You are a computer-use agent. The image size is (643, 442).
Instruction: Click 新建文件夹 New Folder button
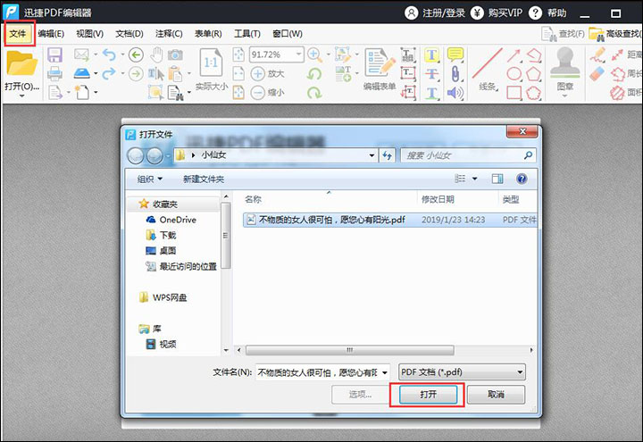[204, 179]
